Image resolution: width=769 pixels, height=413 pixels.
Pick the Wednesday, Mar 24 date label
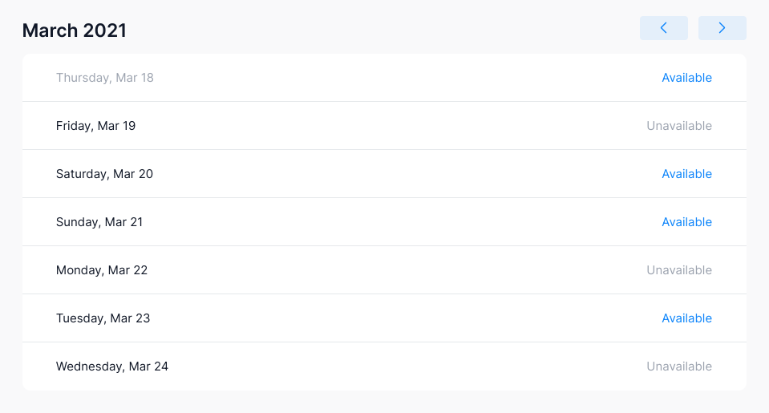pos(112,366)
